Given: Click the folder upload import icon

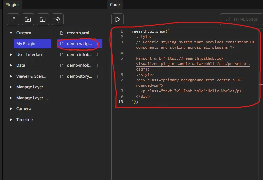Looking at the screenshot, I should (x=28, y=19).
